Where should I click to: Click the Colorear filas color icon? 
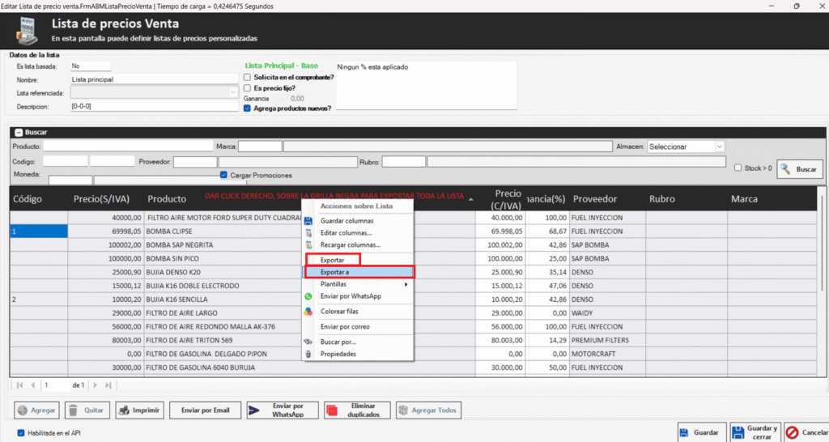308,312
